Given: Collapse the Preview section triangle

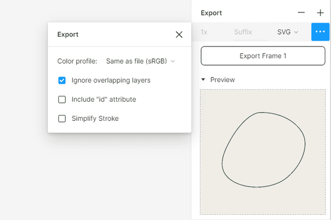Looking at the screenshot, I should pyautogui.click(x=203, y=80).
